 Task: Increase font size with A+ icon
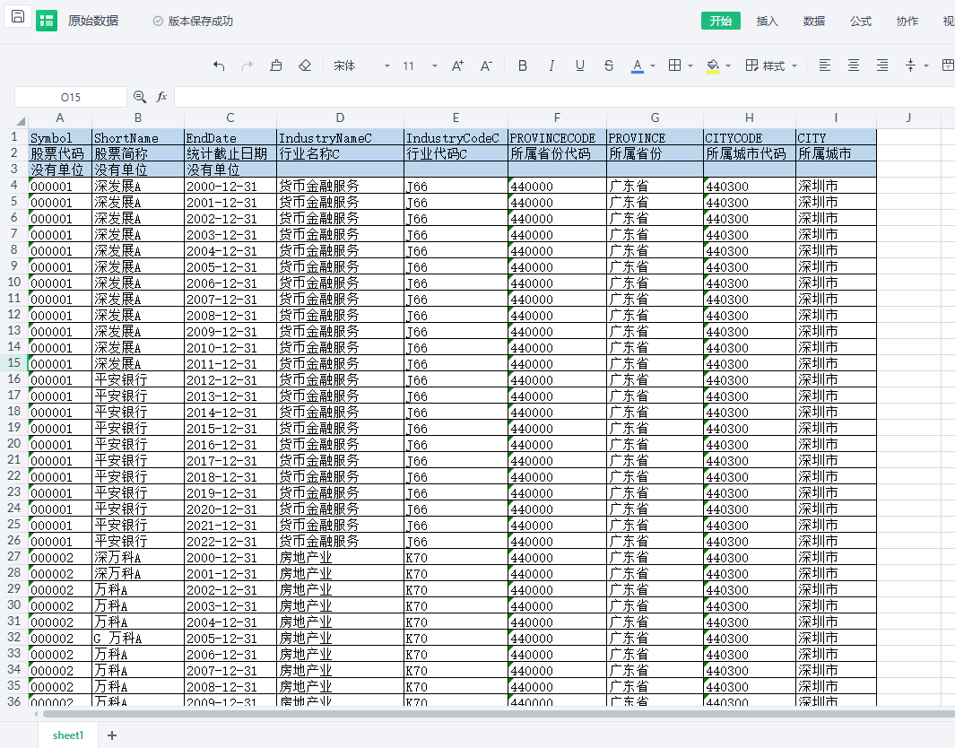click(457, 65)
